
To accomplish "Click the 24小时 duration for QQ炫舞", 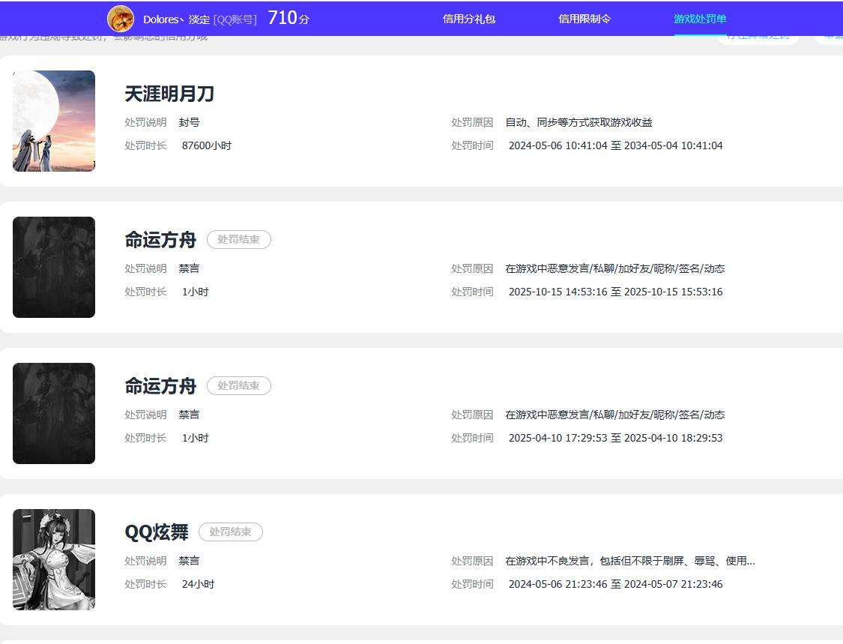I will 198,584.
